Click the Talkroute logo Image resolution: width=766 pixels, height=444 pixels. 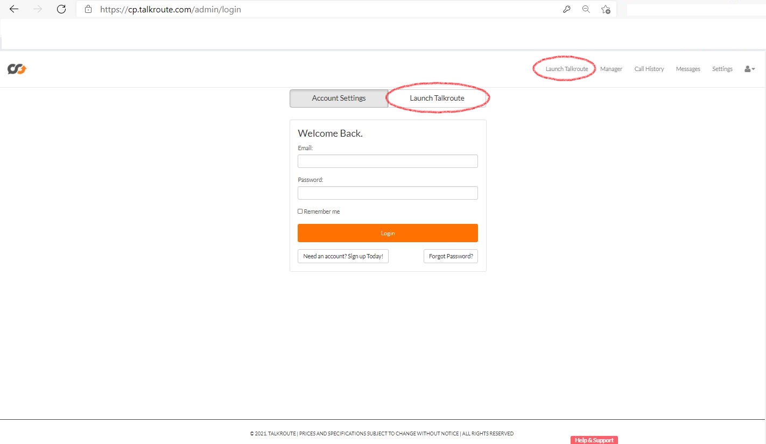click(x=17, y=69)
